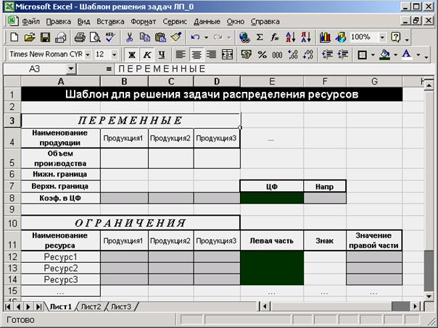Copy selection with the Copy icon
The image size is (438, 328).
coord(145,37)
